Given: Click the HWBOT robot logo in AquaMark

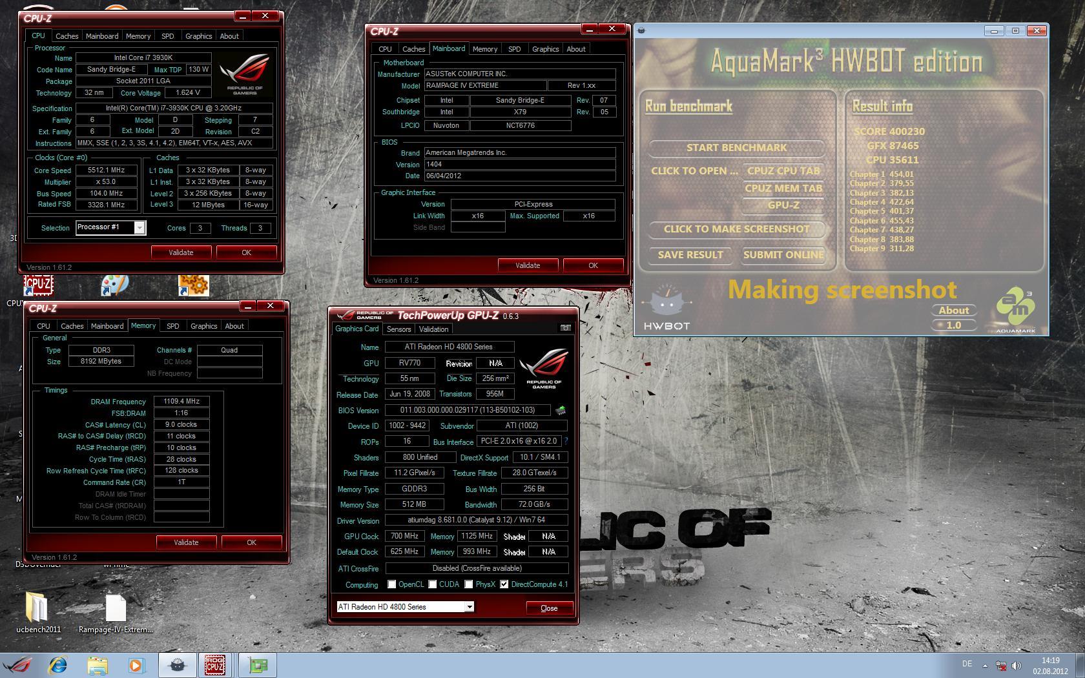Looking at the screenshot, I should pos(667,307).
